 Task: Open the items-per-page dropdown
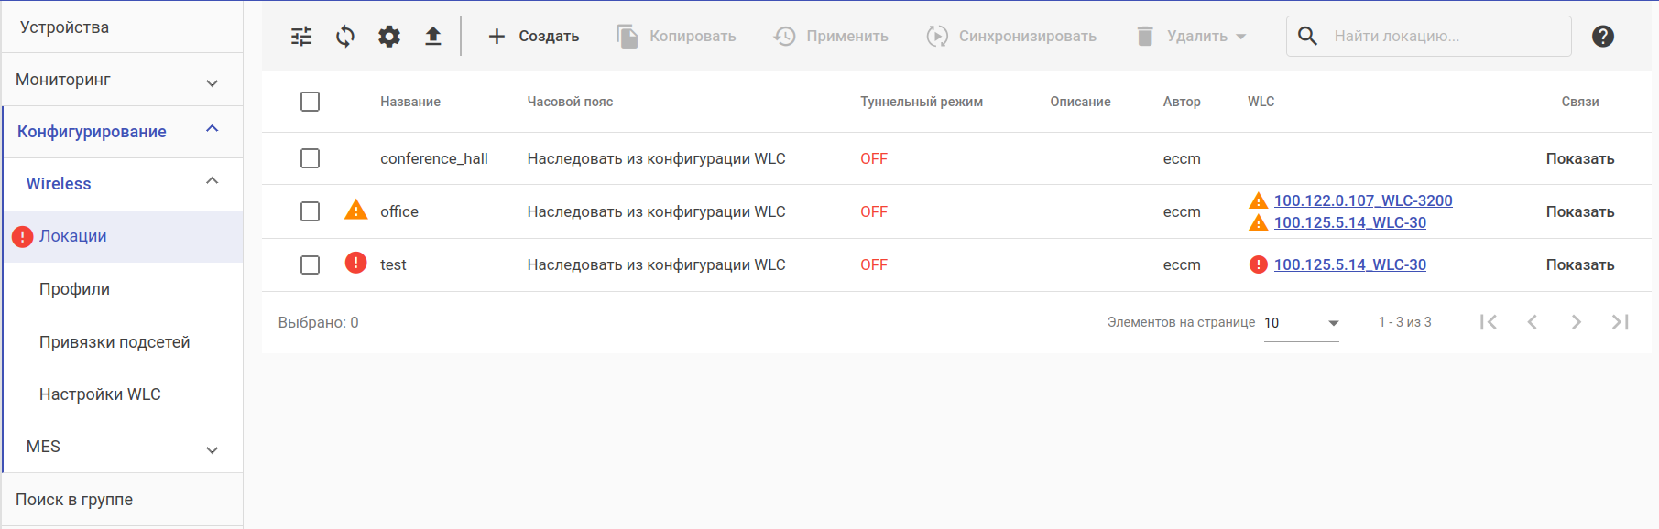click(1301, 323)
